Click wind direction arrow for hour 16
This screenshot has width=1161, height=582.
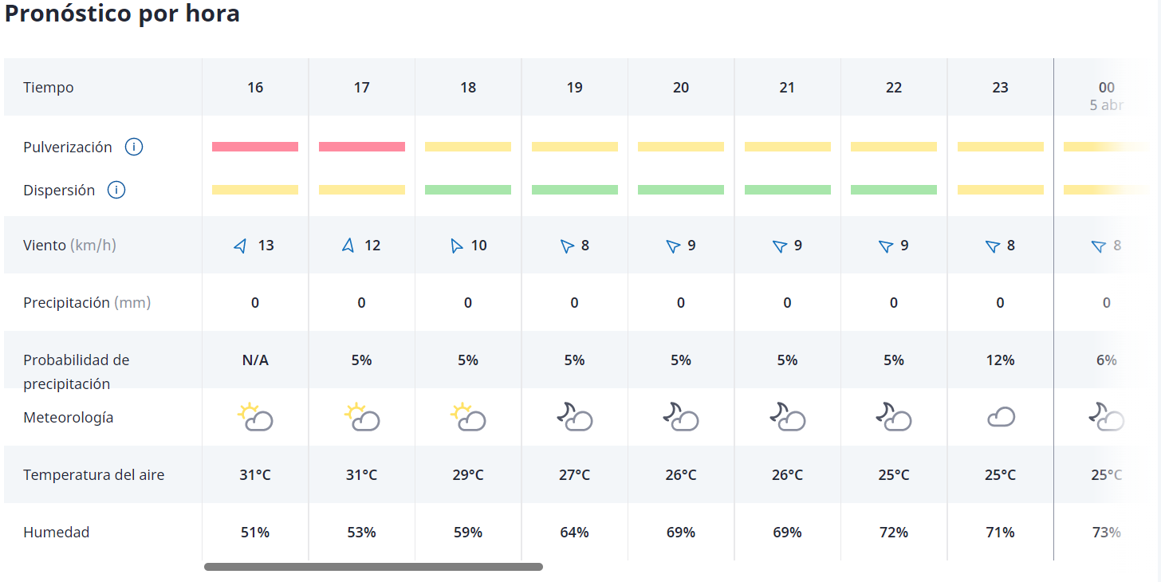pyautogui.click(x=241, y=246)
